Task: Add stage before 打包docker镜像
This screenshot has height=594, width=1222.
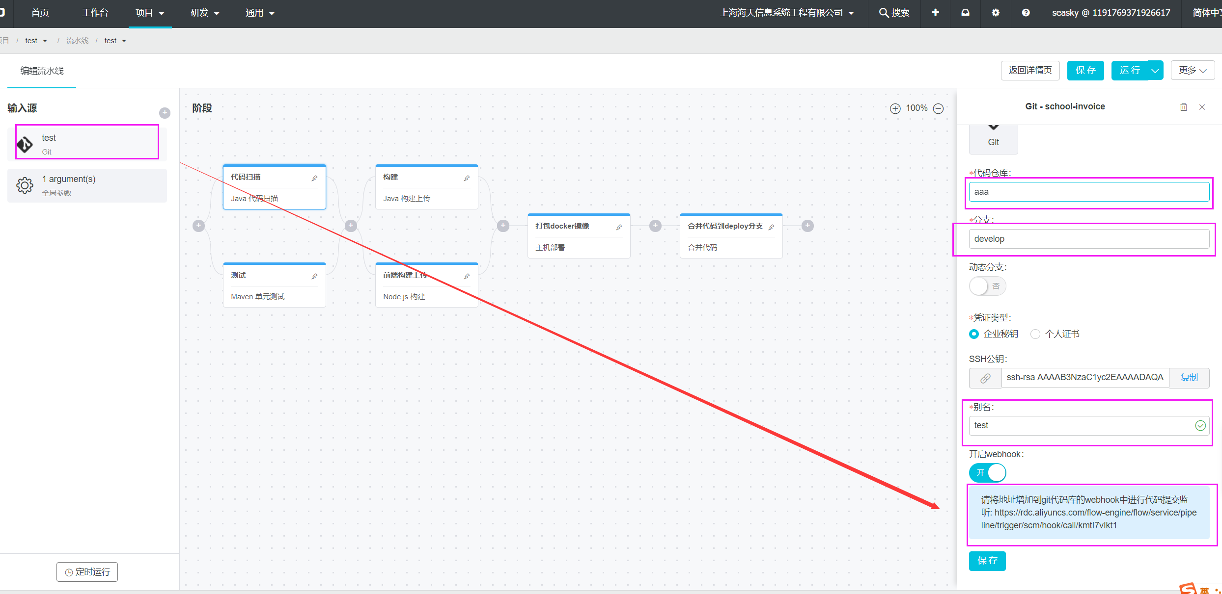Action: (503, 226)
